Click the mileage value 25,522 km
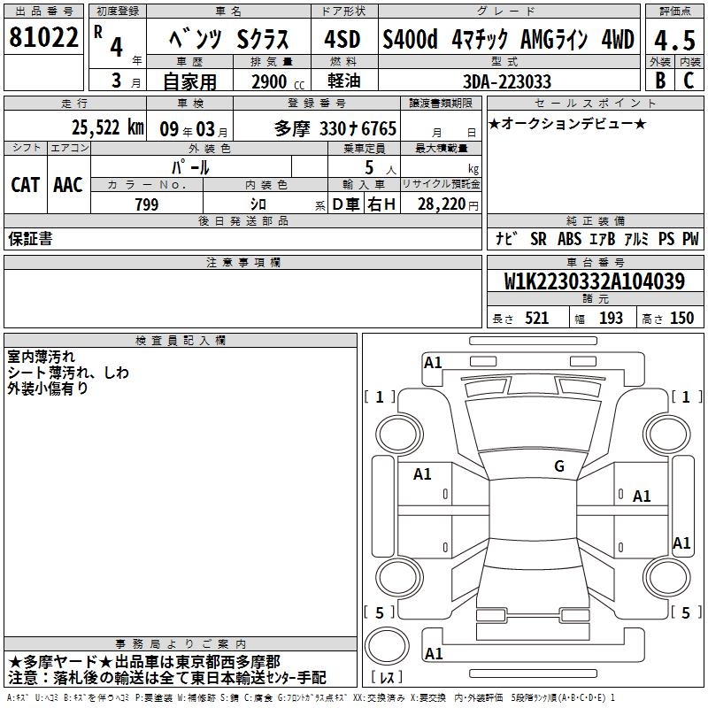 click(x=106, y=128)
